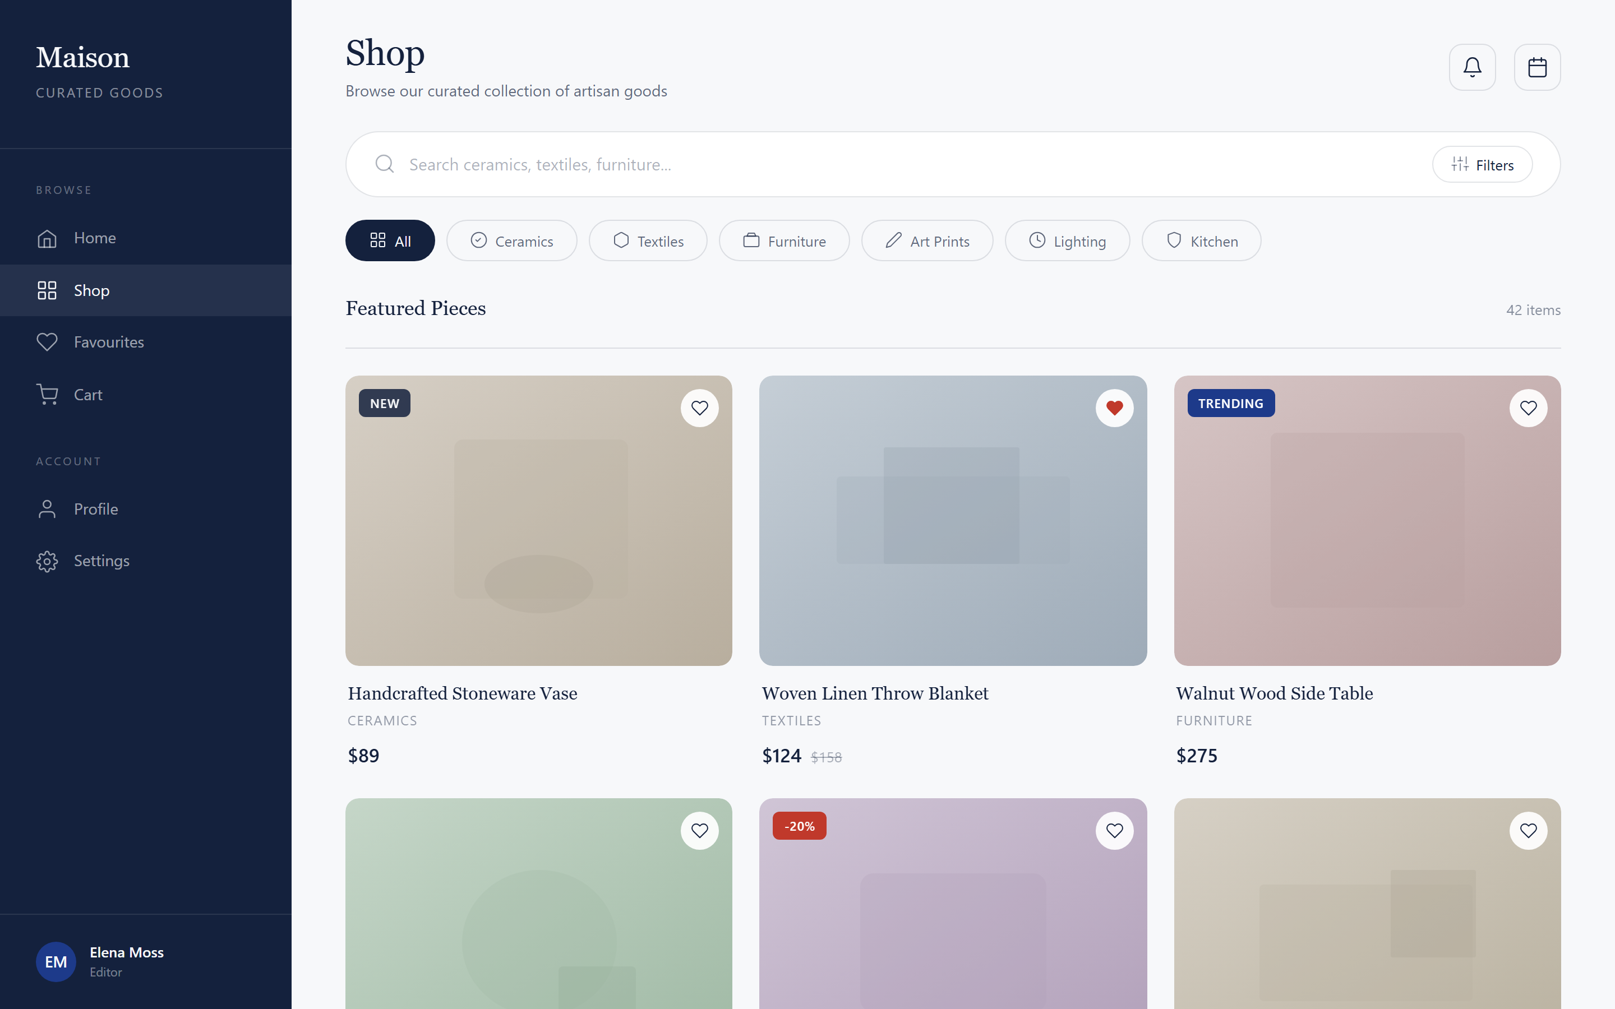Click the Home house icon
The image size is (1615, 1009).
point(47,238)
